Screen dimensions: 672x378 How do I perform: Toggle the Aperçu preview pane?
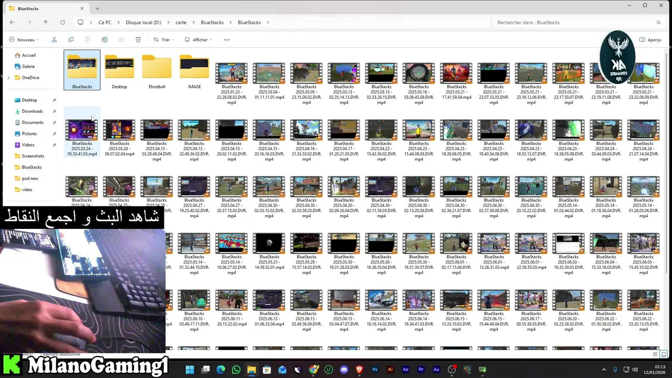[650, 40]
